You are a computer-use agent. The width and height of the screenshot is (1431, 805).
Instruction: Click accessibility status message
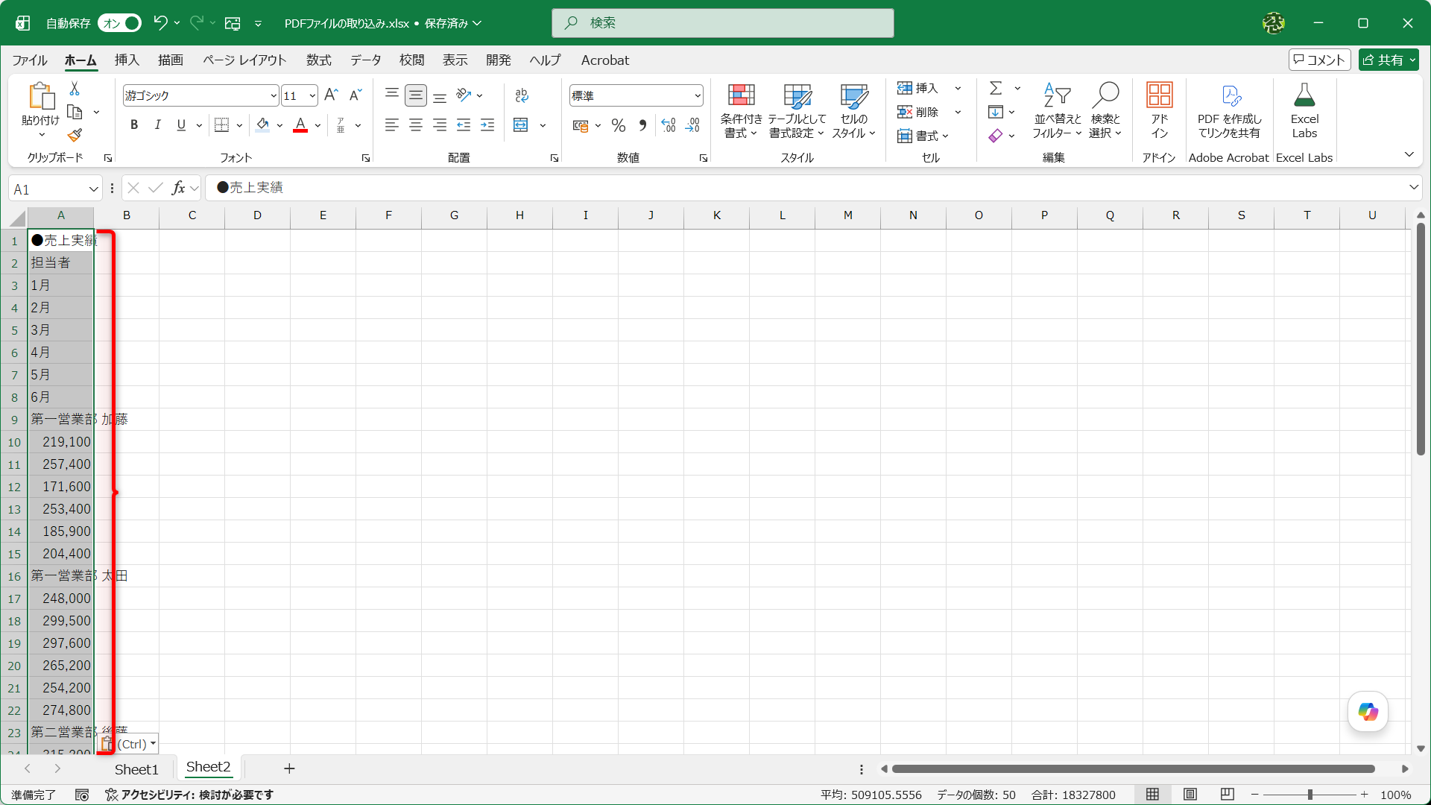point(189,795)
